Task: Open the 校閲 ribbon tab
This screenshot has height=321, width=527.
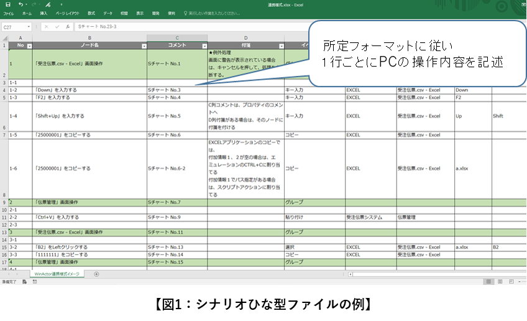Action: (x=124, y=14)
